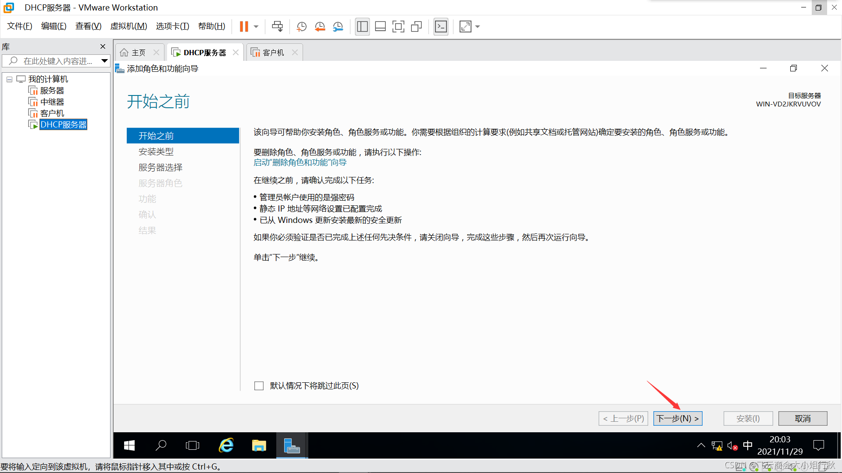Click the 下一步(N) button
842x473 pixels.
[677, 419]
